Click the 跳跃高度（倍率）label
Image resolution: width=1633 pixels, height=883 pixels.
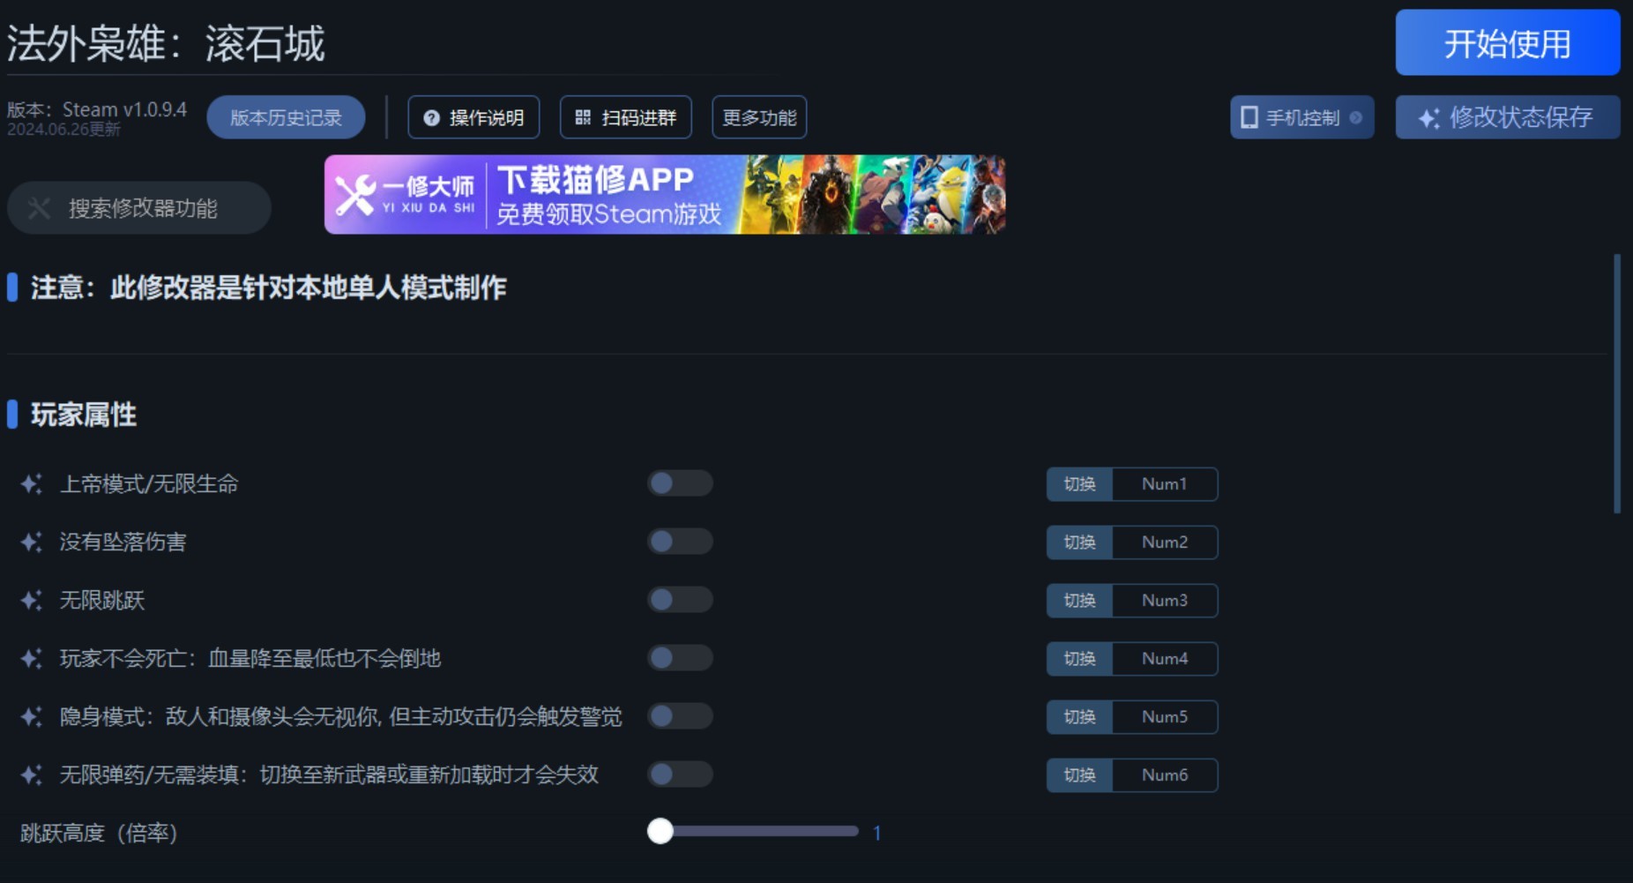coord(99,833)
